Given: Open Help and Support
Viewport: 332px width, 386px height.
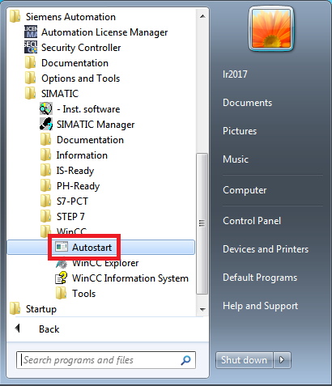Looking at the screenshot, I should (x=261, y=306).
